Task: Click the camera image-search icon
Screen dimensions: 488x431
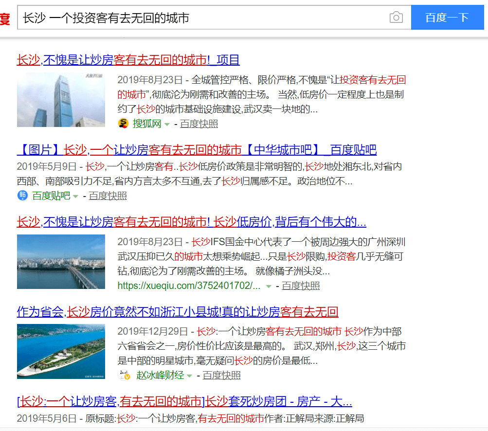Action: 396,18
